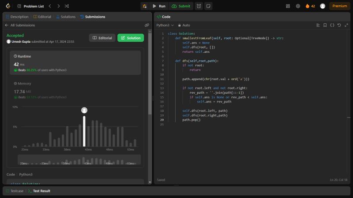Click line 14 rev_path assignment
Viewport: 353px width, 198px height.
[x=217, y=92]
